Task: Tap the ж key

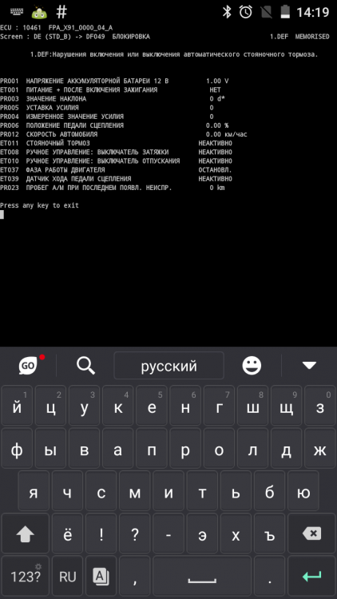Action: [x=320, y=449]
